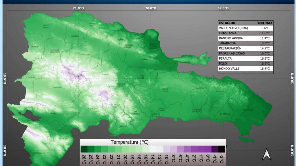Image resolution: width=296 pixels, height=166 pixels.
Task: Click the north arrow compass icon
Action: click(x=266, y=154)
